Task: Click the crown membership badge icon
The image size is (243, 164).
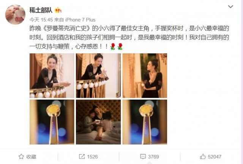Action: pos(58,10)
